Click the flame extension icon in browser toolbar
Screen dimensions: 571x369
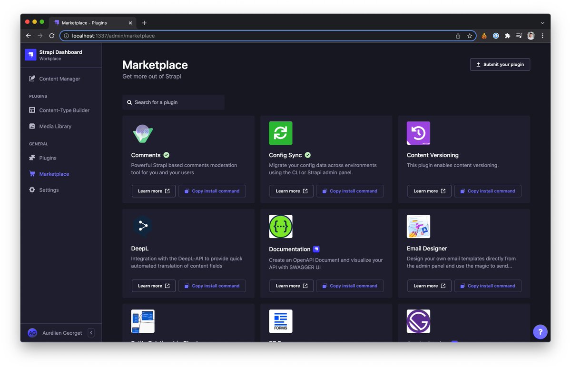point(484,36)
